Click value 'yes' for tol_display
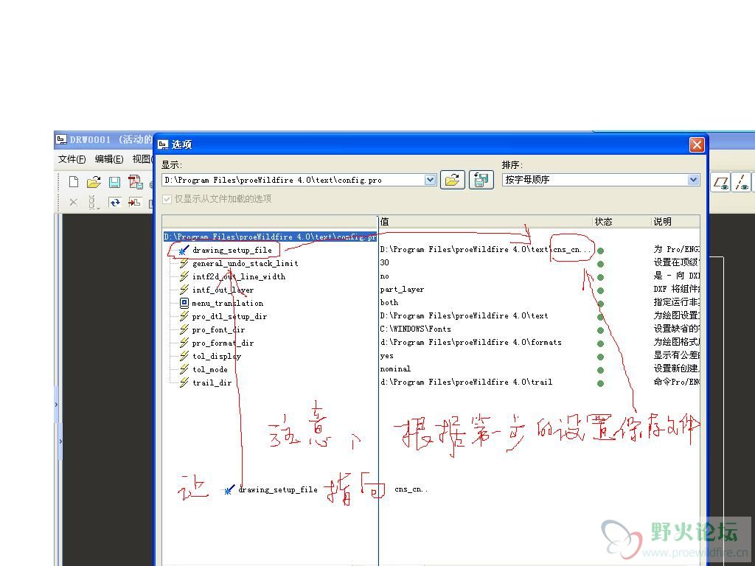Image resolution: width=755 pixels, height=566 pixels. (386, 356)
